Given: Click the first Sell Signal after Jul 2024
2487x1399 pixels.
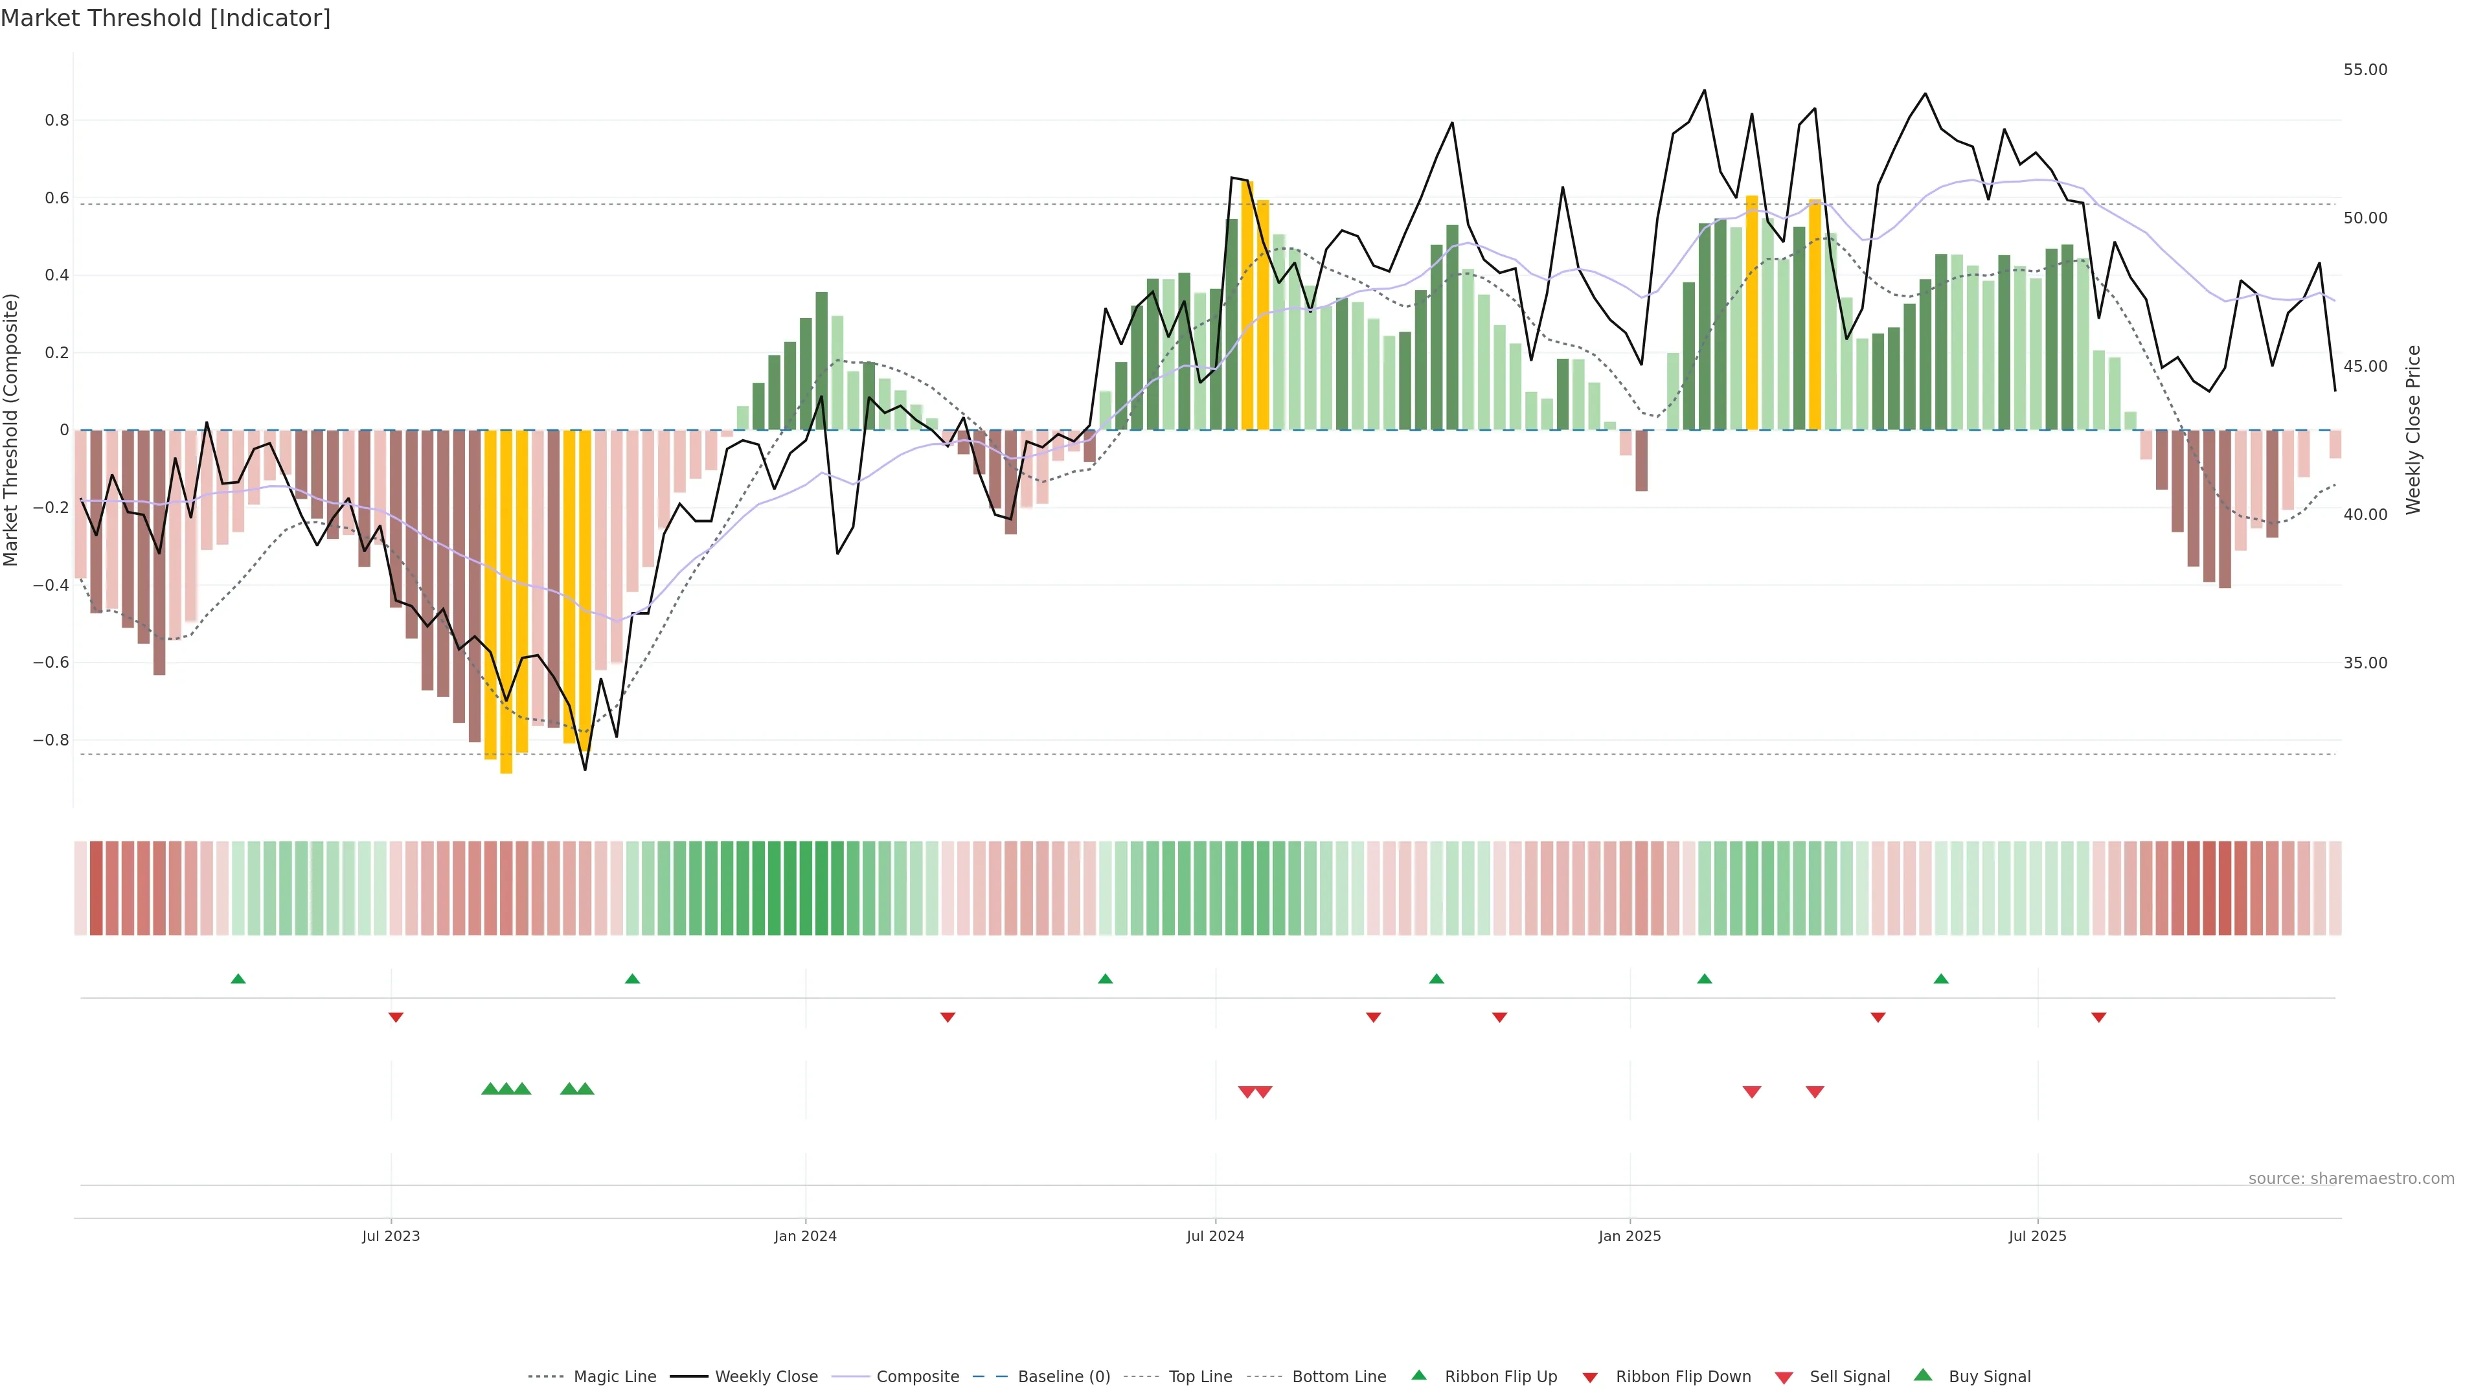Looking at the screenshot, I should 1247,1092.
